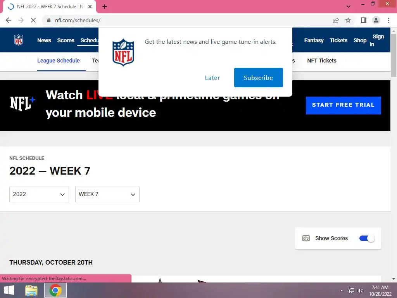Click the 'THURSDAY, OCTOBER 20TH' date heading
397x298 pixels.
coord(51,262)
